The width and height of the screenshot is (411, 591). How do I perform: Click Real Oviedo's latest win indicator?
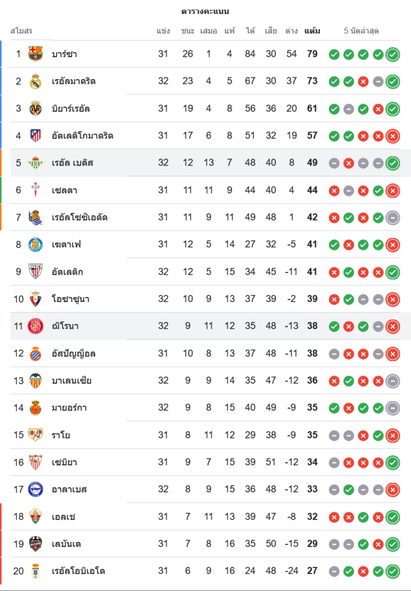click(393, 571)
